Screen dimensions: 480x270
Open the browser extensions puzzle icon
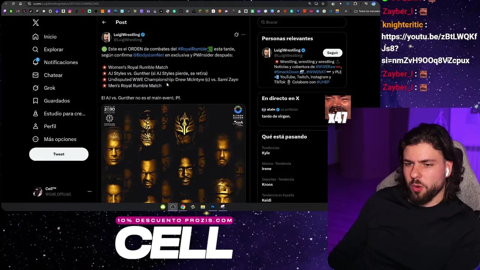tap(355, 4)
